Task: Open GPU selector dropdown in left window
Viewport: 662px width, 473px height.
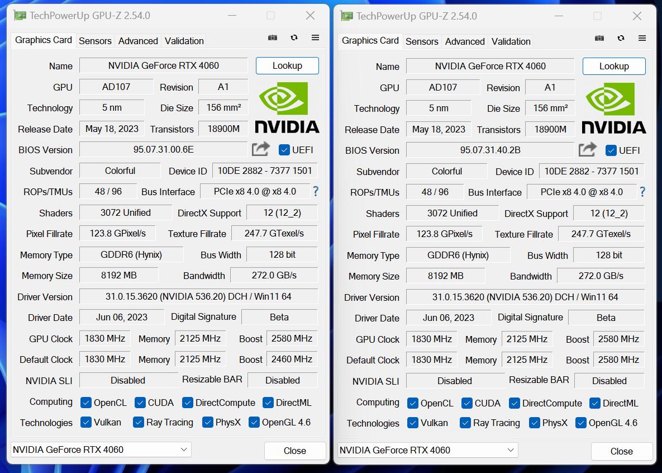Action: pyautogui.click(x=101, y=450)
